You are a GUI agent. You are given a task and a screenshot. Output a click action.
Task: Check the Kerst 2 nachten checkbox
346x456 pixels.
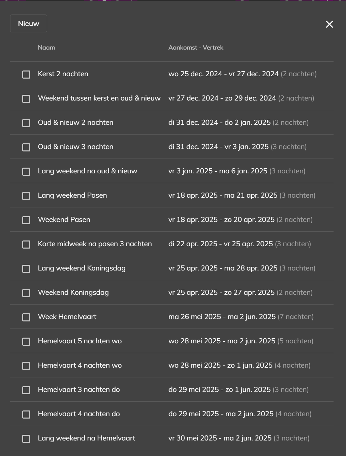click(x=26, y=75)
